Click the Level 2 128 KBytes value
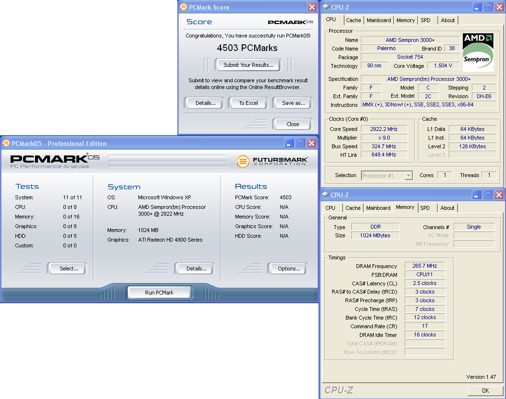 coord(473,146)
